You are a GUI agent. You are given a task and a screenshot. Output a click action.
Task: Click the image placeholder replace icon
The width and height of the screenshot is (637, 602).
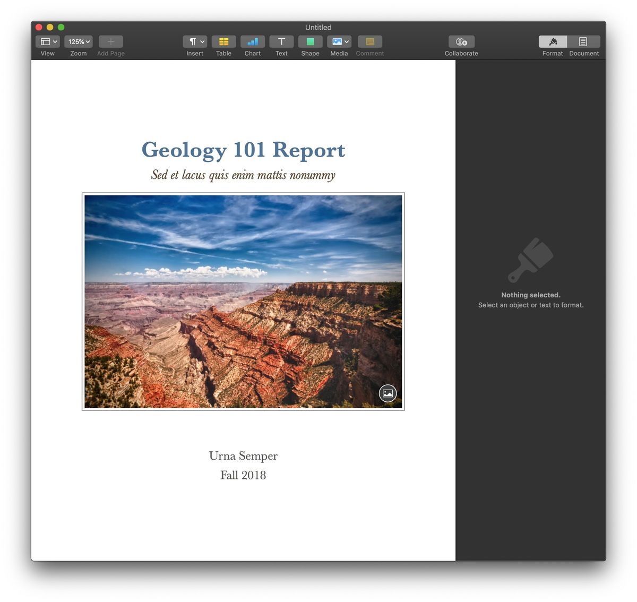(388, 393)
